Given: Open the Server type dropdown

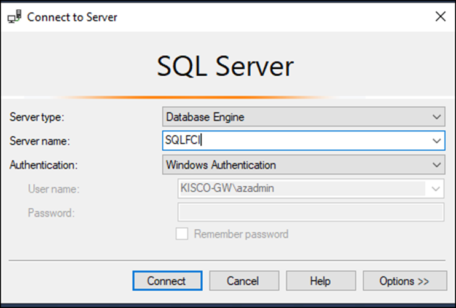Looking at the screenshot, I should [304, 117].
